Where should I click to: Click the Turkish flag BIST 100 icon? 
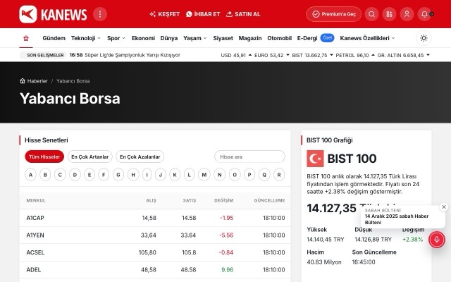315,159
